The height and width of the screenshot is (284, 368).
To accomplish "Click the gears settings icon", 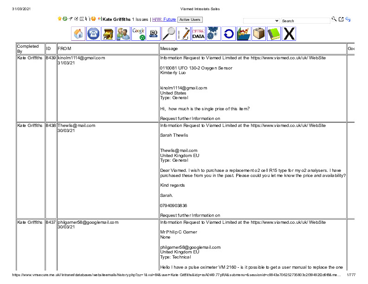I will click(x=213, y=34).
